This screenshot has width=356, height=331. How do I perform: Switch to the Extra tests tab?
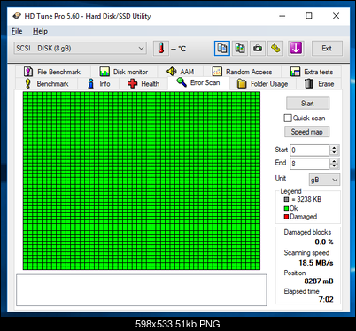coord(312,72)
